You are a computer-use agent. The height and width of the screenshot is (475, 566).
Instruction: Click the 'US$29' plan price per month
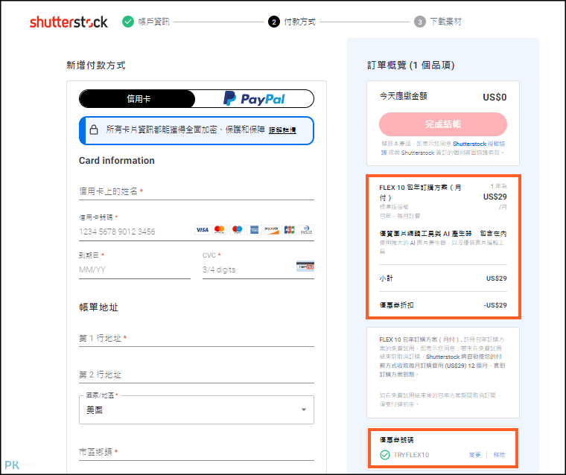(495, 197)
